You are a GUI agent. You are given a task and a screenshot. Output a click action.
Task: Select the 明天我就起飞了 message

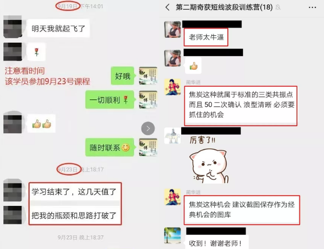tap(58, 28)
